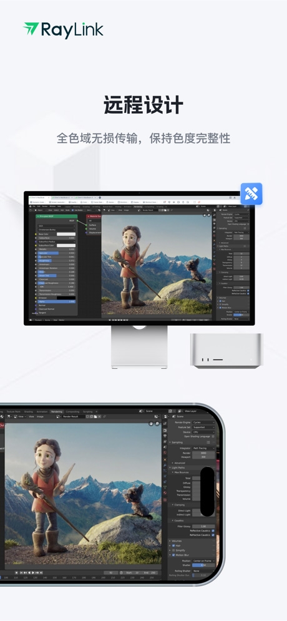Switch to the Scripting workspace tab on the phone
This screenshot has height=621, width=287.
pyautogui.click(x=88, y=411)
